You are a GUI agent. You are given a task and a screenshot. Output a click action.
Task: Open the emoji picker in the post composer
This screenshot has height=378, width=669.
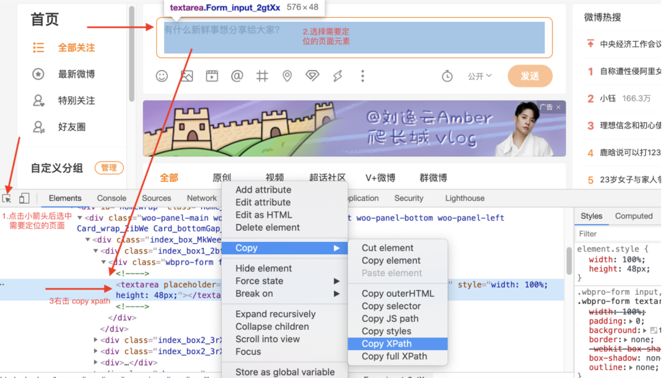pyautogui.click(x=162, y=76)
